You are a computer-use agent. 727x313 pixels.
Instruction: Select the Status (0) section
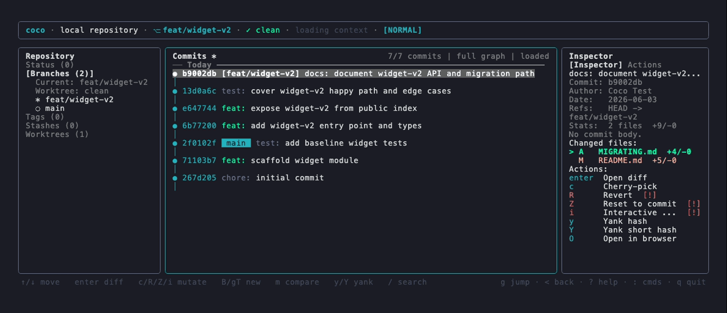[x=50, y=65]
